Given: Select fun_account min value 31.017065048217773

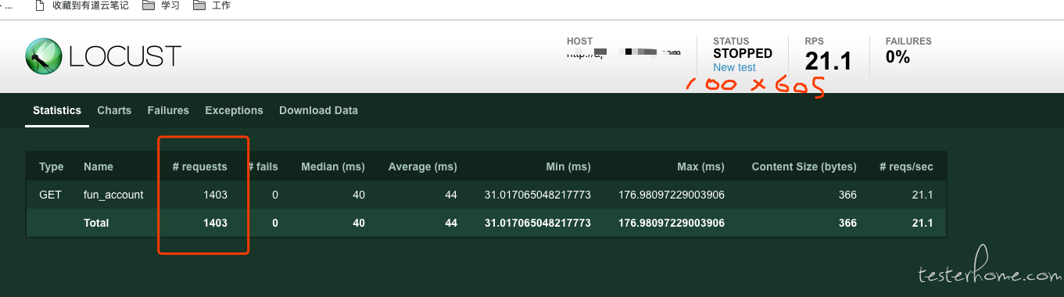Looking at the screenshot, I should (x=538, y=195).
